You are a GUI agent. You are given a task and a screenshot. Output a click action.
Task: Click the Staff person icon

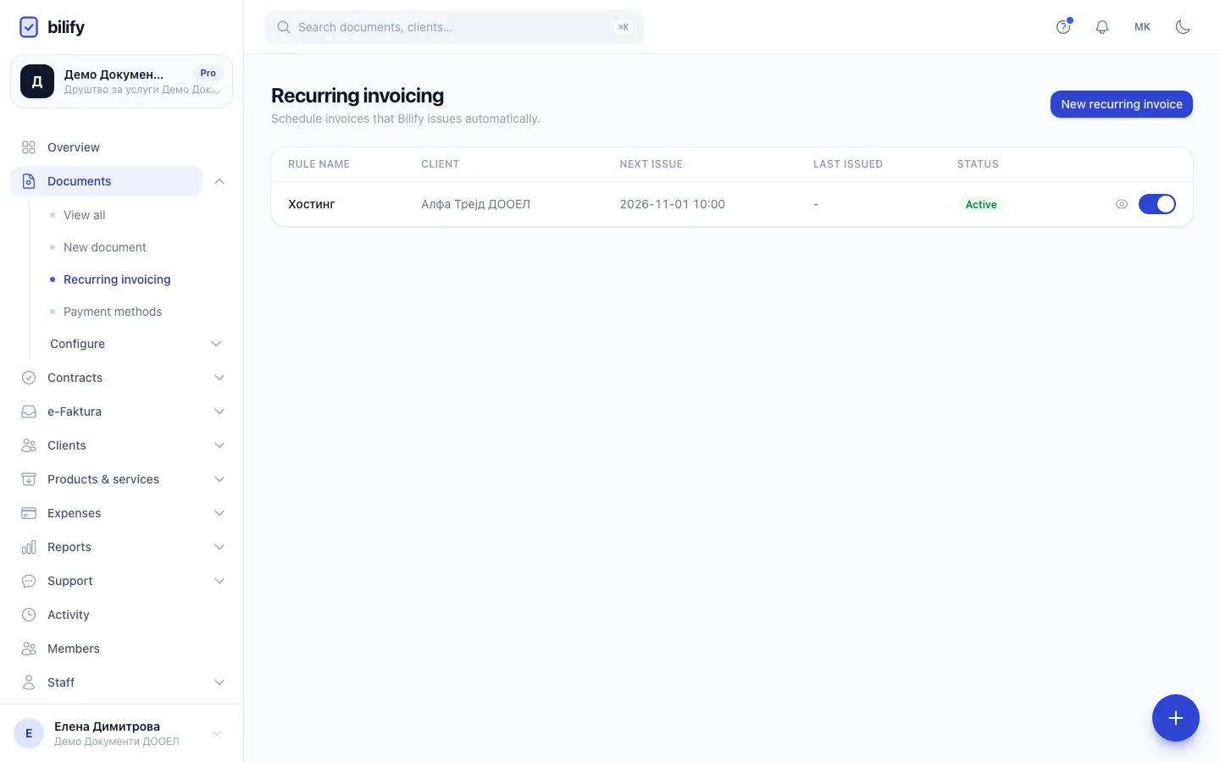(29, 682)
